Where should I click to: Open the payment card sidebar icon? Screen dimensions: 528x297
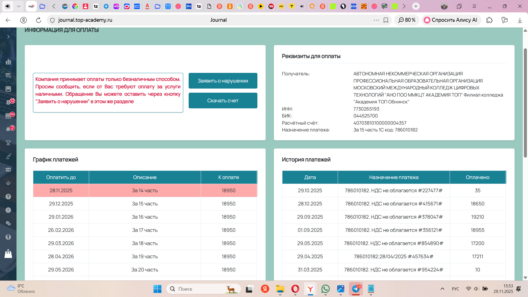click(8, 169)
